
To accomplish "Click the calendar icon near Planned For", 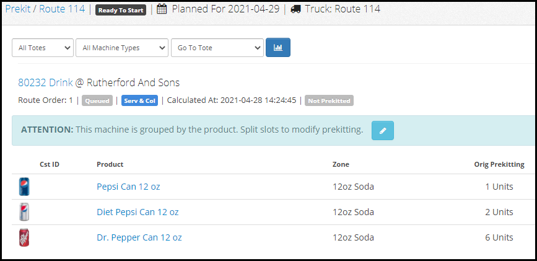I will pyautogui.click(x=162, y=9).
